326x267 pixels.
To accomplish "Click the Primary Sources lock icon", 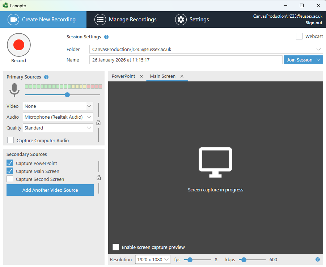I will pyautogui.click(x=98, y=123).
